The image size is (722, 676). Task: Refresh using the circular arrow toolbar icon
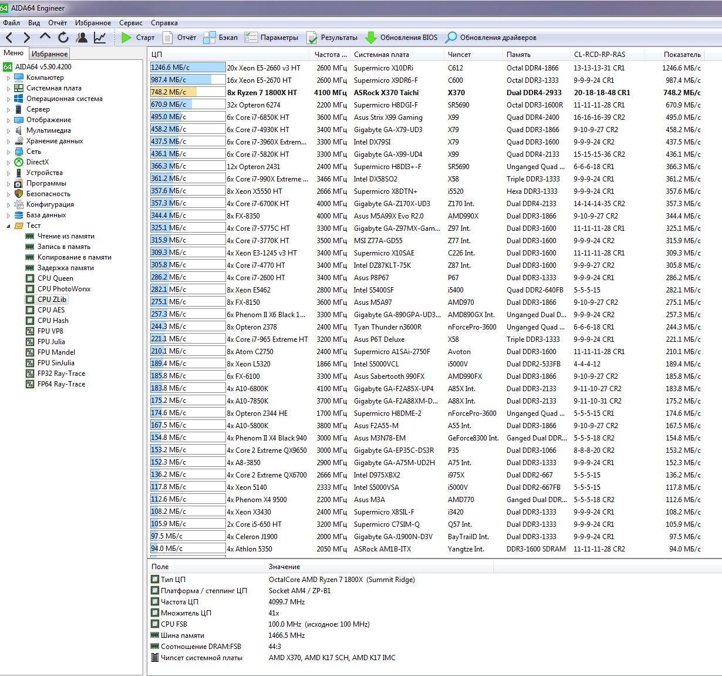[x=63, y=38]
